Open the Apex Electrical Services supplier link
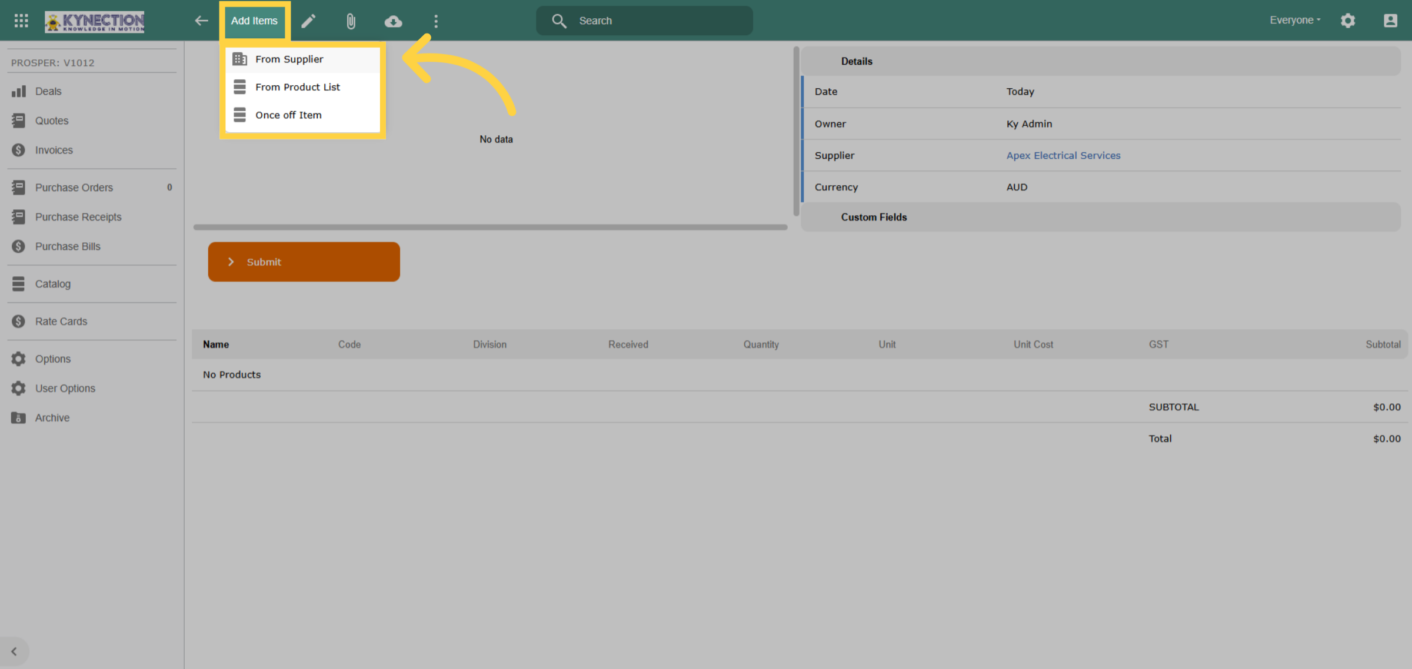 [x=1063, y=155]
